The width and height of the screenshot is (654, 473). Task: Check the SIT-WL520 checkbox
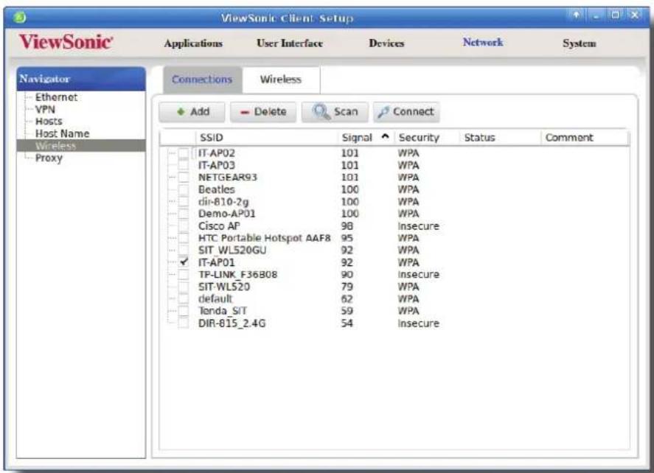[x=184, y=287]
